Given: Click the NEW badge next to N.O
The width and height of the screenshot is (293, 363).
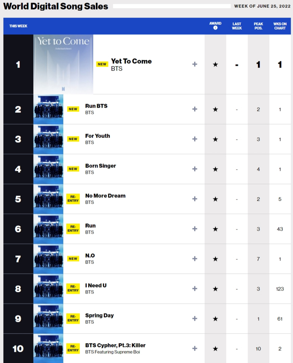Looking at the screenshot, I should [73, 259].
